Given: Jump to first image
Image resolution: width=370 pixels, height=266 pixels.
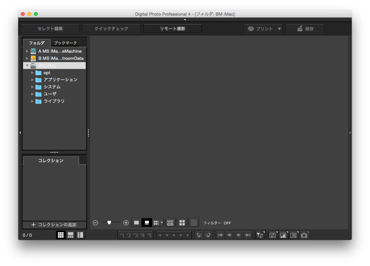Looking at the screenshot, I should (220, 235).
